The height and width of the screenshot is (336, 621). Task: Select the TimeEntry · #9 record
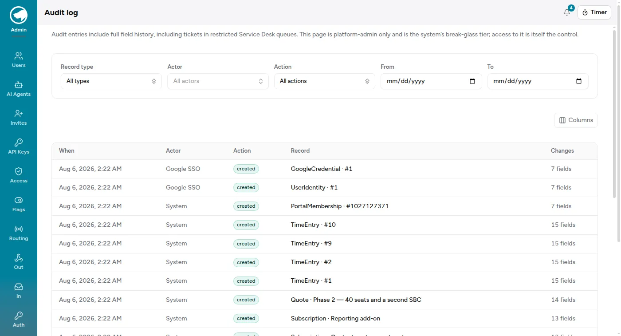tap(311, 244)
